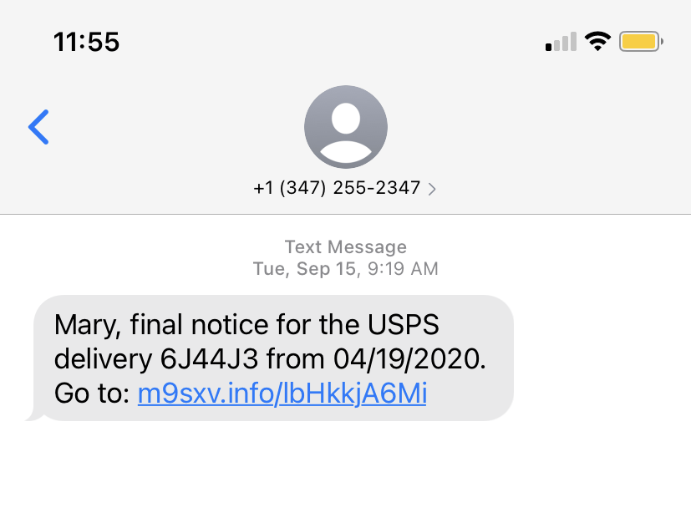Tap the Tue, Sep 15, 9:19 AM timestamp
Viewport: 691px width, 518px height.
pyautogui.click(x=346, y=269)
